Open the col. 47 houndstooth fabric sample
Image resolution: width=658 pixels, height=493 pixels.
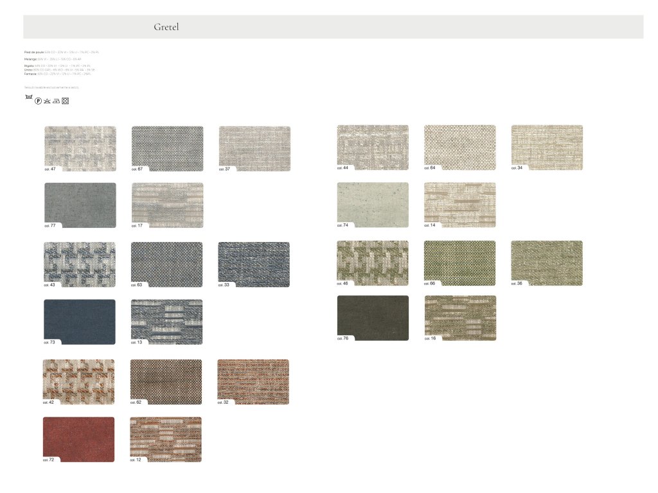tap(80, 148)
